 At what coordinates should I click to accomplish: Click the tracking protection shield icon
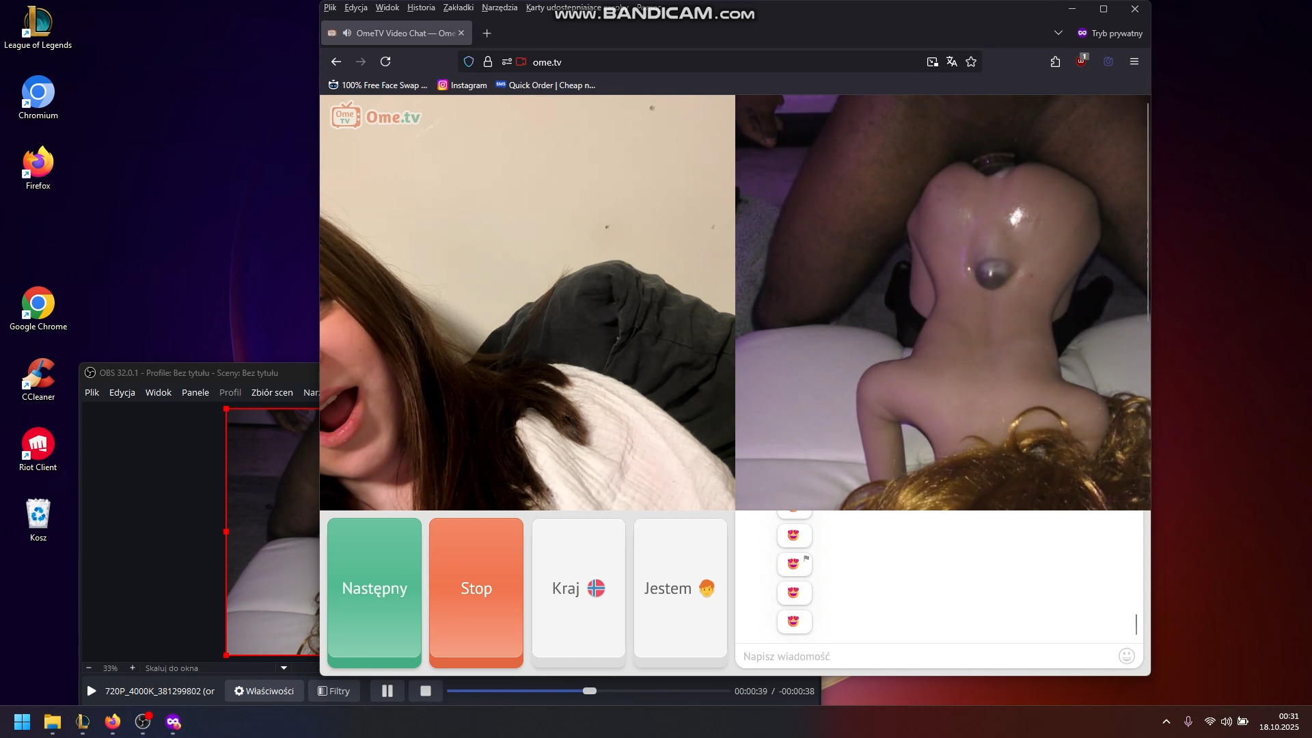[469, 61]
